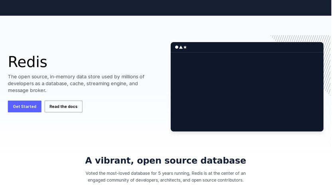Open the Read the docs button
The image size is (335, 188).
(x=63, y=106)
